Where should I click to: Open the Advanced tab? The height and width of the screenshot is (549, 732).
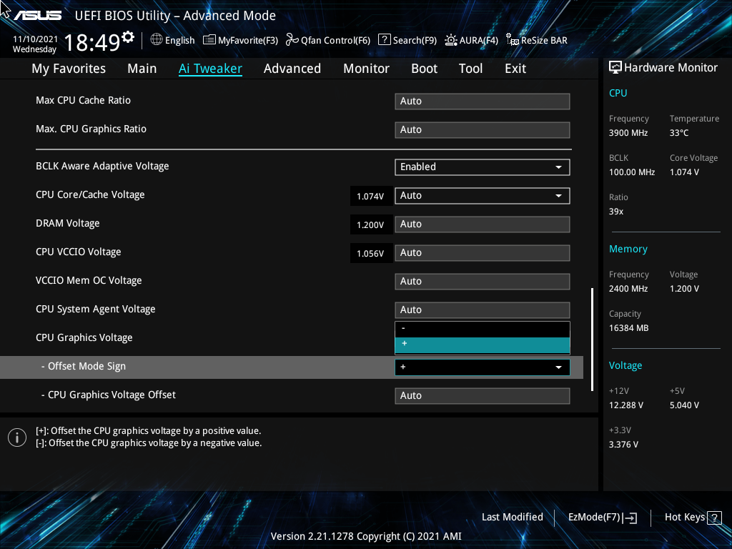point(292,69)
